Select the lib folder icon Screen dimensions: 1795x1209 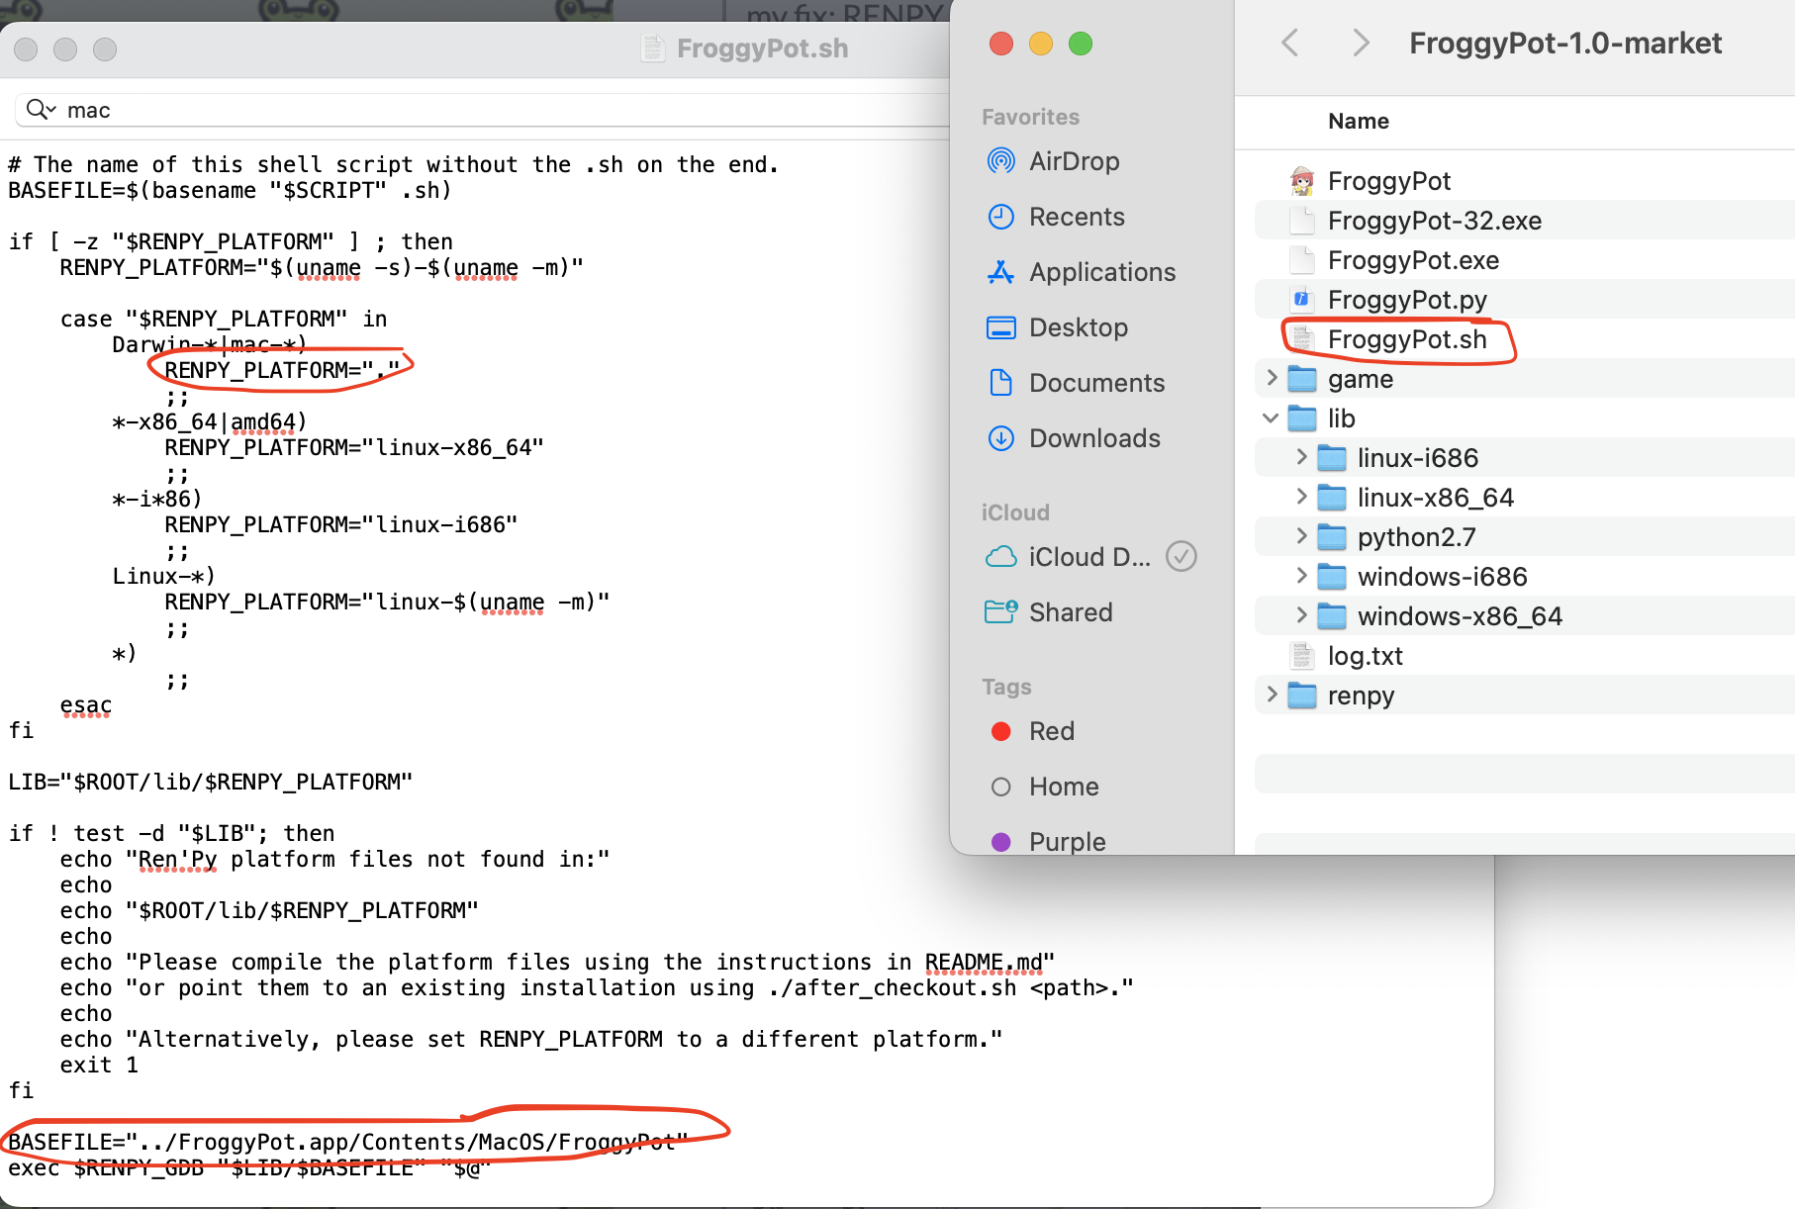coord(1302,418)
